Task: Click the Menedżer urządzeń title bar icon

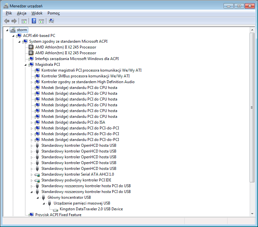Action: coord(6,6)
